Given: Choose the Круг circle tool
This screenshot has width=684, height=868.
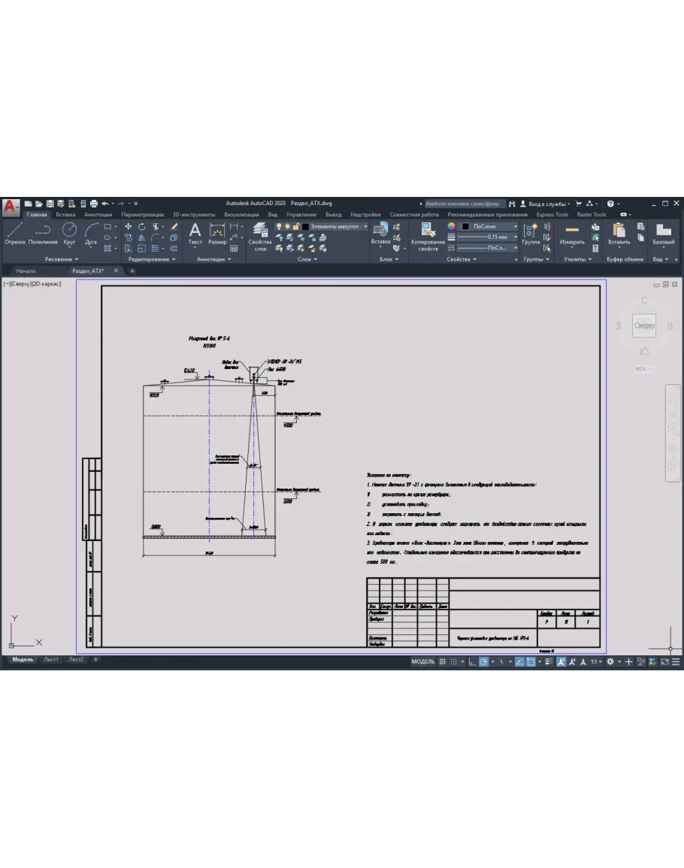Looking at the screenshot, I should click(x=69, y=234).
